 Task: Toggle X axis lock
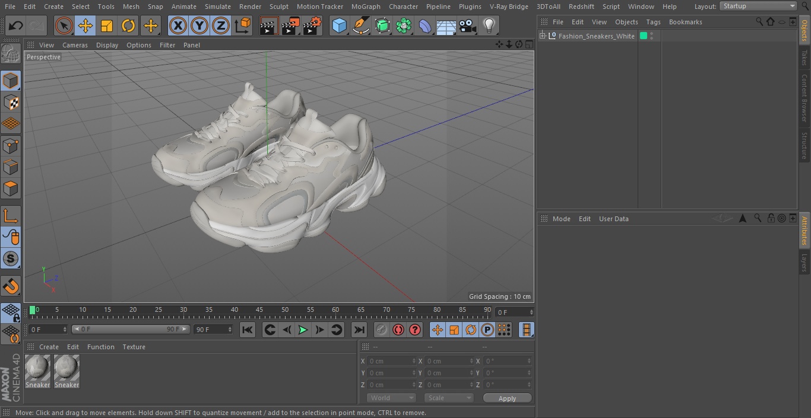point(178,25)
